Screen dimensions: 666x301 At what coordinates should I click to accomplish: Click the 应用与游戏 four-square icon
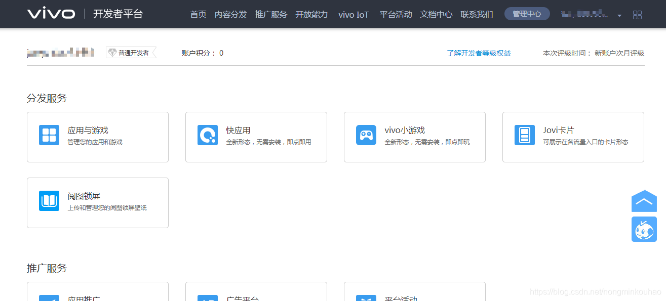[49, 135]
